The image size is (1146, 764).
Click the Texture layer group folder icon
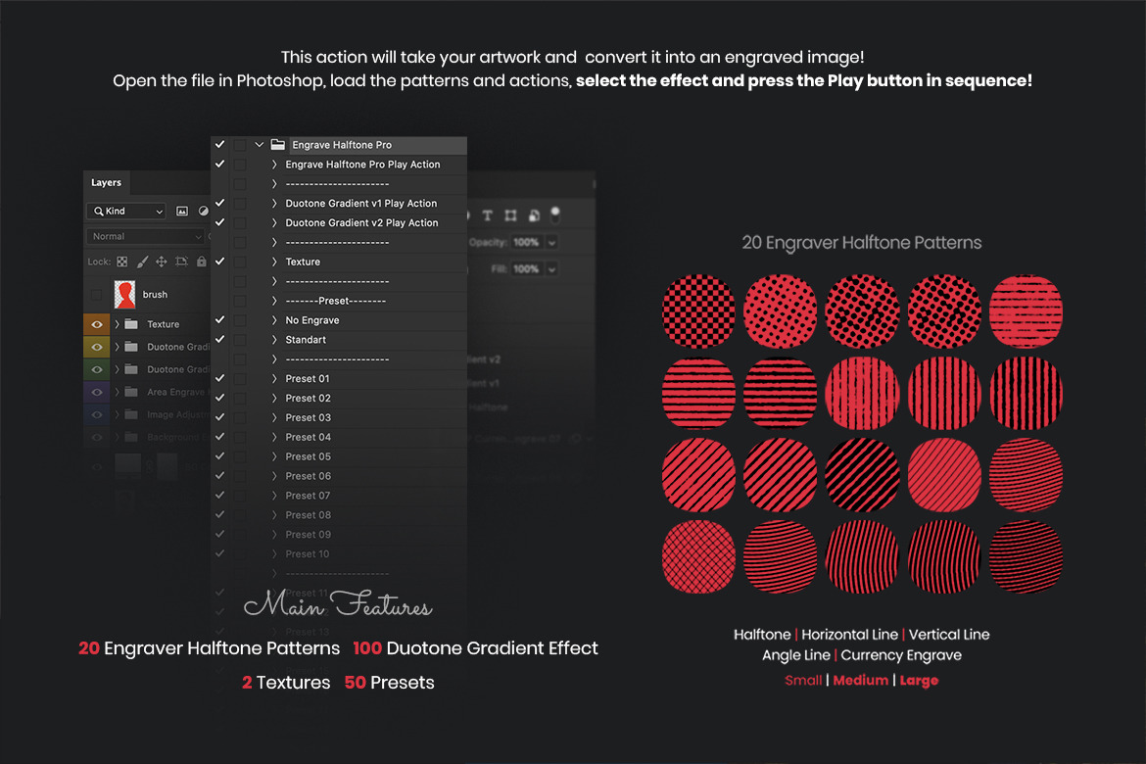(131, 324)
